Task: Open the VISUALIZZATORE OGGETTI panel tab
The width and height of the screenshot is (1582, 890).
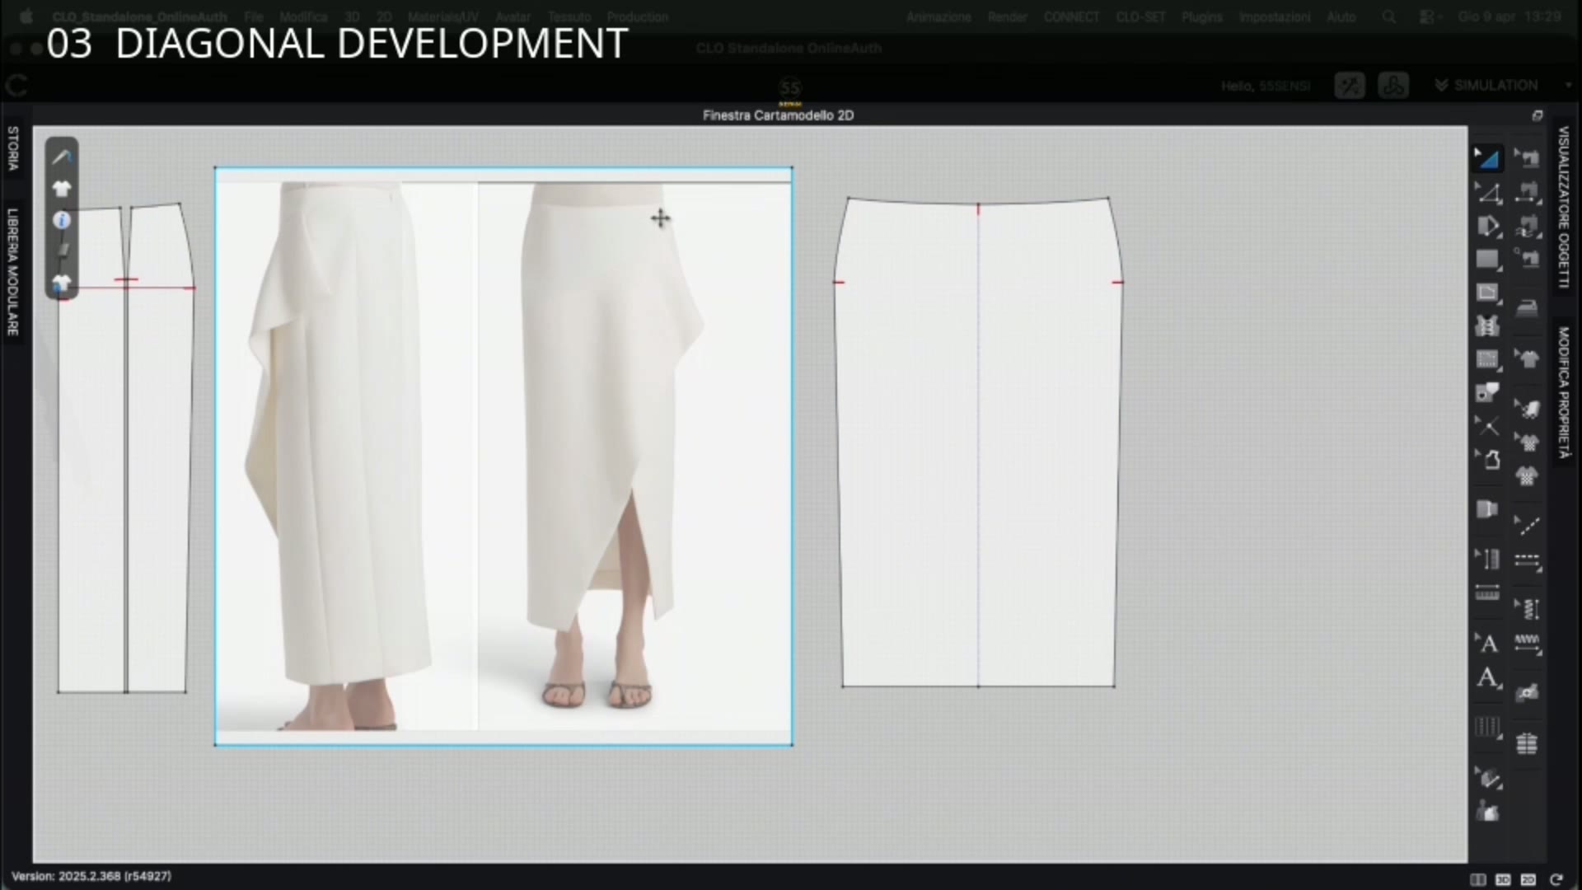Action: pyautogui.click(x=1563, y=207)
